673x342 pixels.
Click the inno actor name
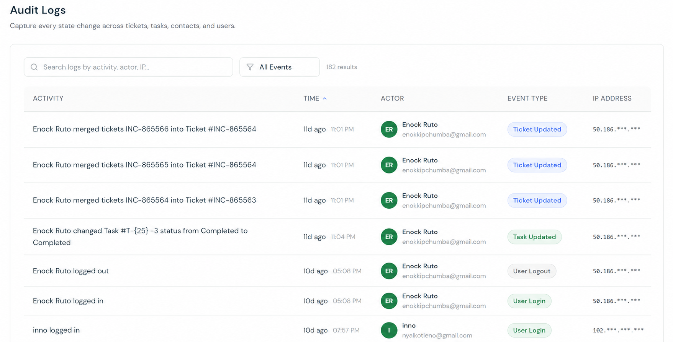(x=409, y=326)
